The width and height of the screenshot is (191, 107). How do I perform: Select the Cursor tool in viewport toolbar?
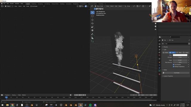pos(93,16)
